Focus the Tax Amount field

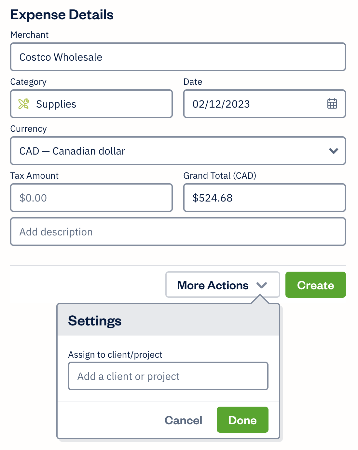(x=91, y=198)
